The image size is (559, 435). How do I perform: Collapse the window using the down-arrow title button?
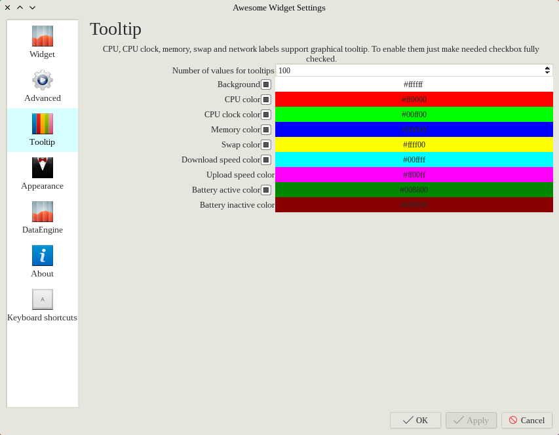tap(32, 8)
